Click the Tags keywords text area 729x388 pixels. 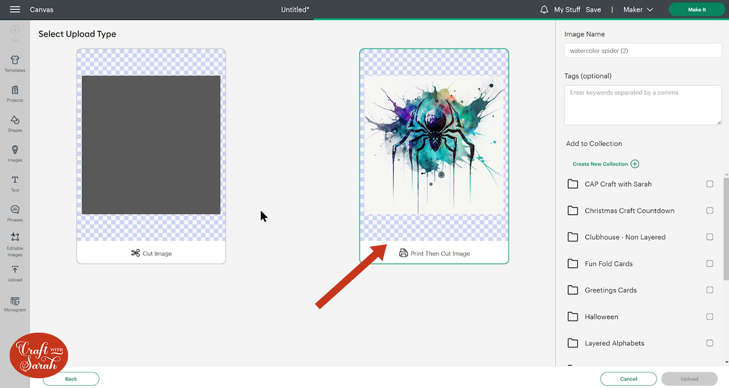(642, 105)
